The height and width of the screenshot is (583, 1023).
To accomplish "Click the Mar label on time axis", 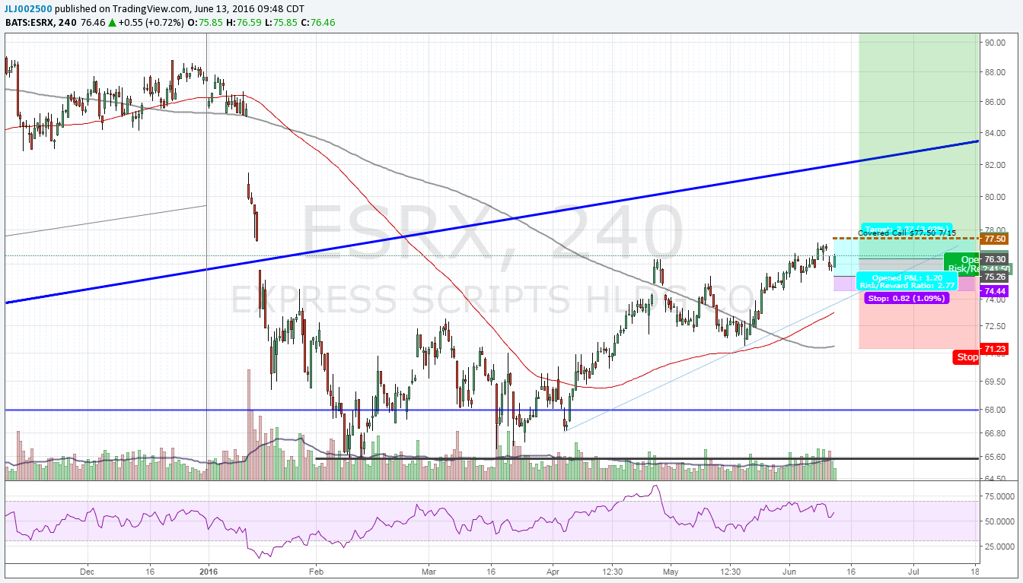I will click(429, 570).
